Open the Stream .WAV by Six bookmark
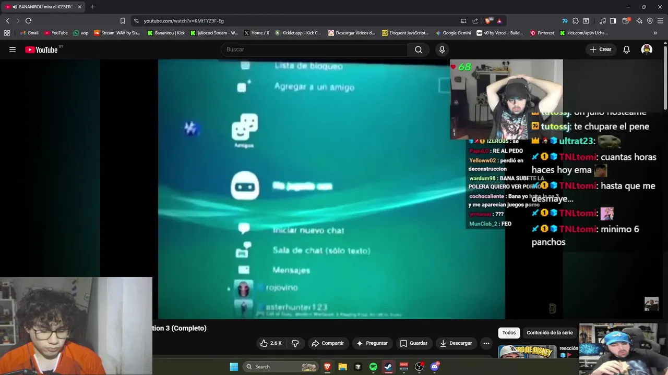668x375 pixels. 117,33
